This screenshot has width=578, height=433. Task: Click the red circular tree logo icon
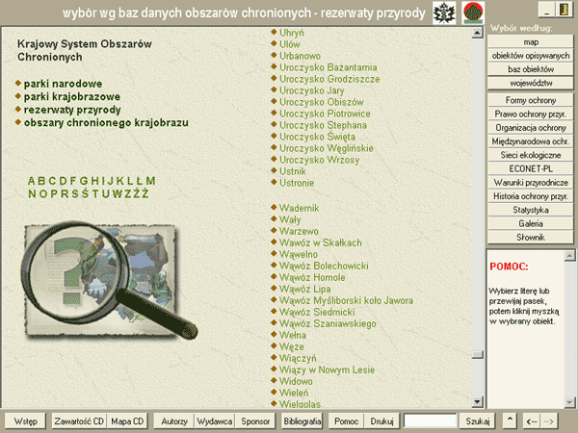[473, 13]
